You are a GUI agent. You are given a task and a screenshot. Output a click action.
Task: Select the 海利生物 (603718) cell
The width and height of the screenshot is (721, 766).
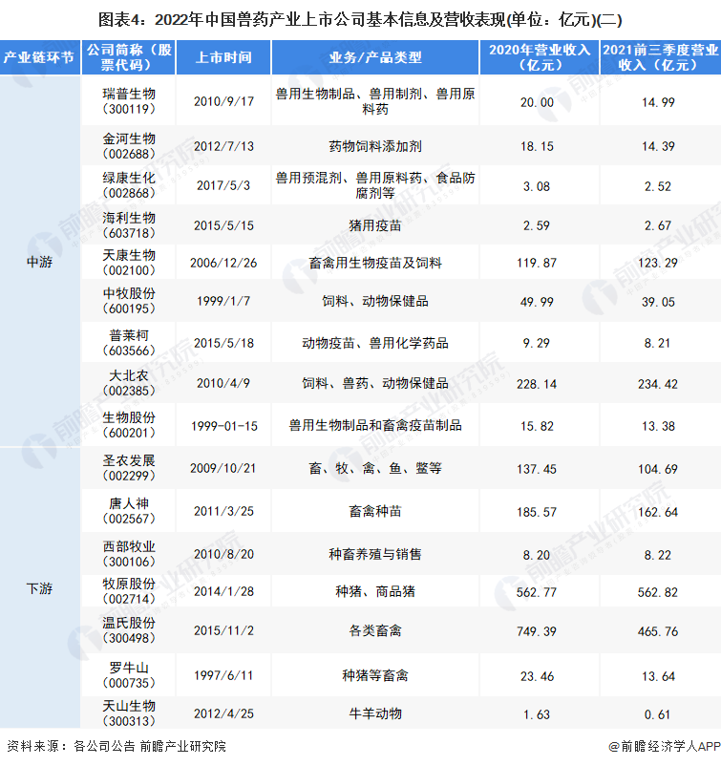(x=129, y=225)
